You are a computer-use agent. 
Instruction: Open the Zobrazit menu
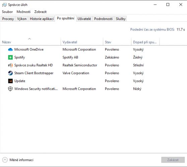tap(41, 12)
